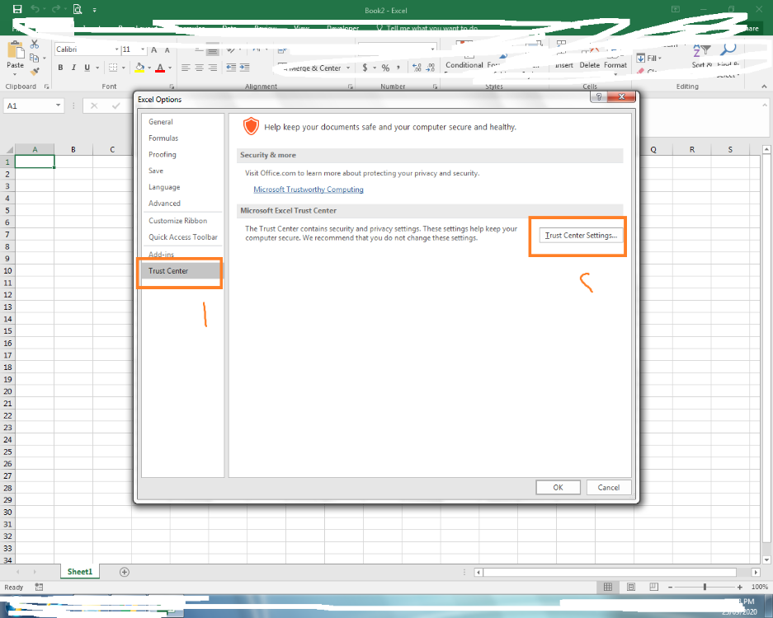Viewport: 773px width, 618px height.
Task: Apply Accounting Number Format dollar icon
Action: tap(365, 68)
